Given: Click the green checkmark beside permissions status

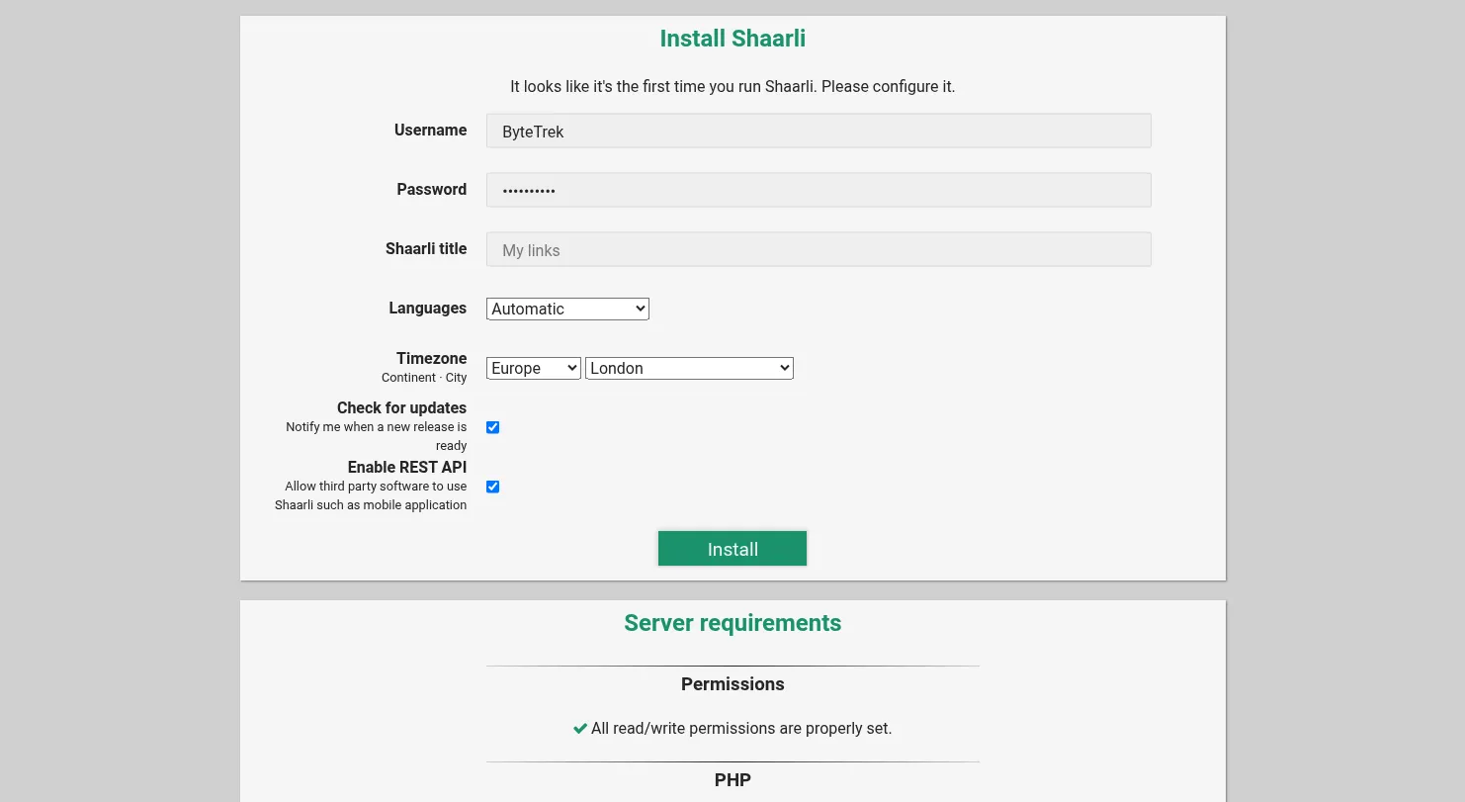Looking at the screenshot, I should point(580,728).
